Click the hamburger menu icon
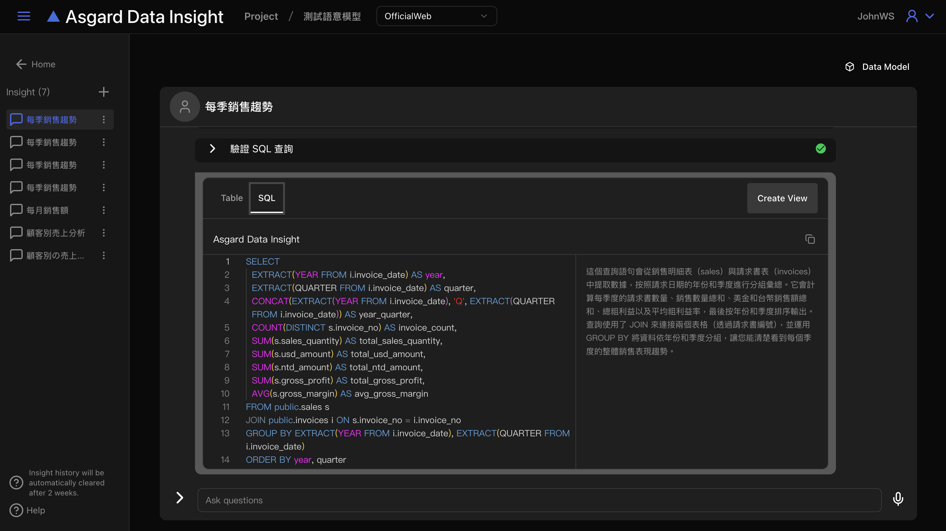Screen dimensions: 946x531 click(x=24, y=16)
